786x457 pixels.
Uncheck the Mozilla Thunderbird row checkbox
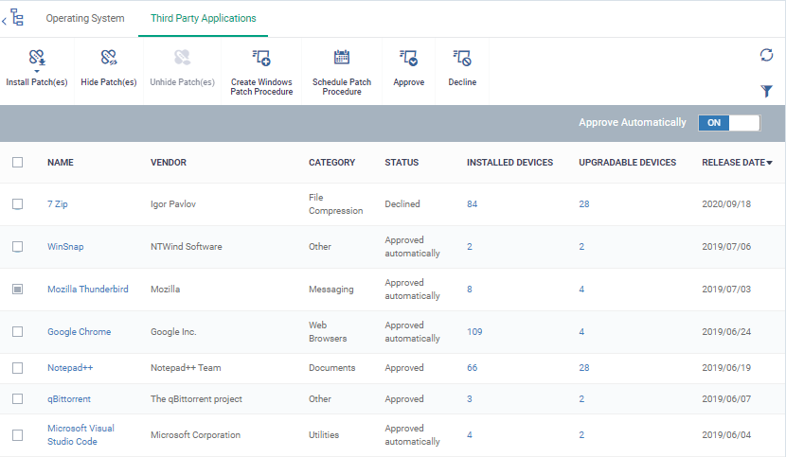[18, 290]
